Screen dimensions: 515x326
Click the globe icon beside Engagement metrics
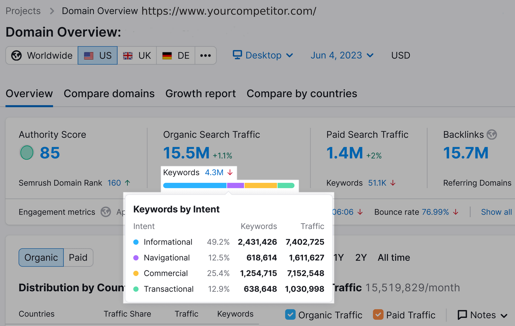(106, 212)
